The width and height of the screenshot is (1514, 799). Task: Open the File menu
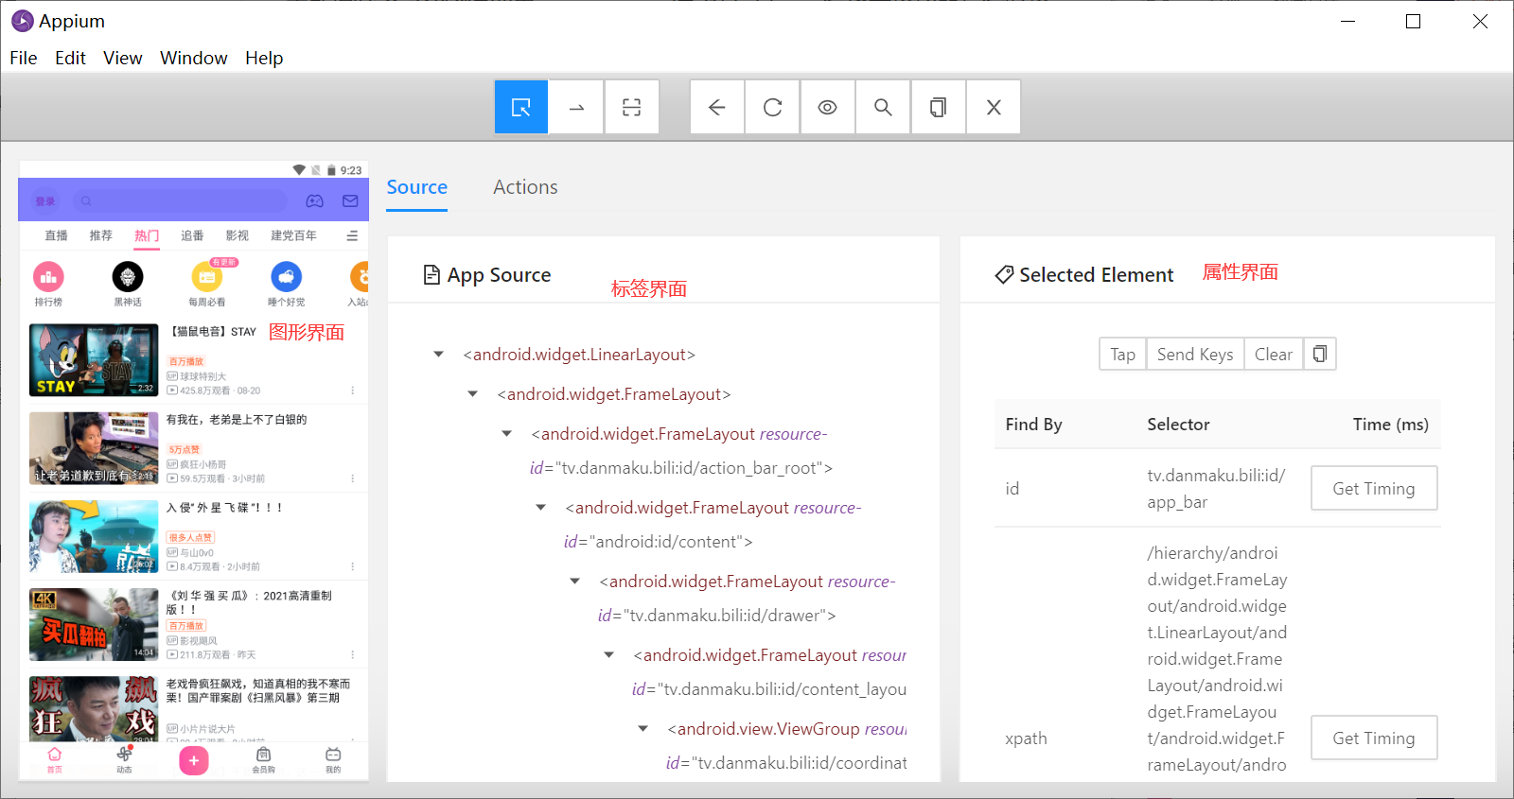(x=24, y=58)
